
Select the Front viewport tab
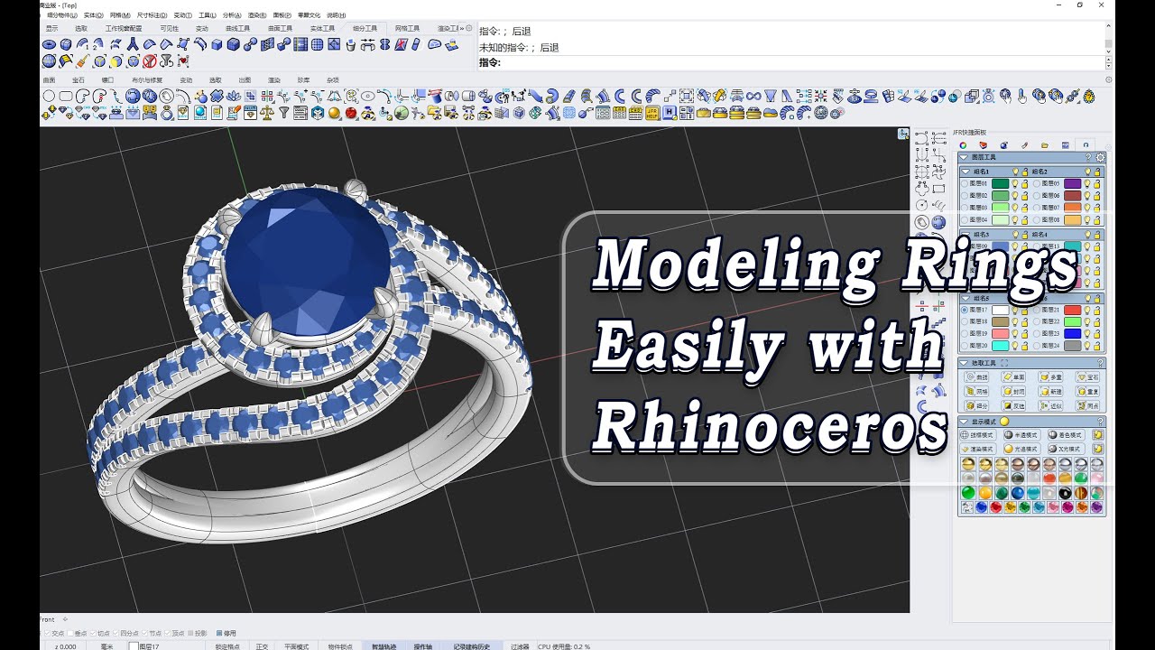click(47, 619)
